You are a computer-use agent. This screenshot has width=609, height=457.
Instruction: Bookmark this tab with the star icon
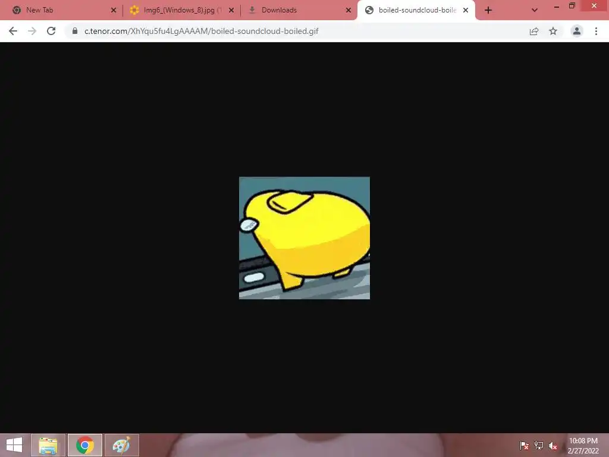point(553,31)
